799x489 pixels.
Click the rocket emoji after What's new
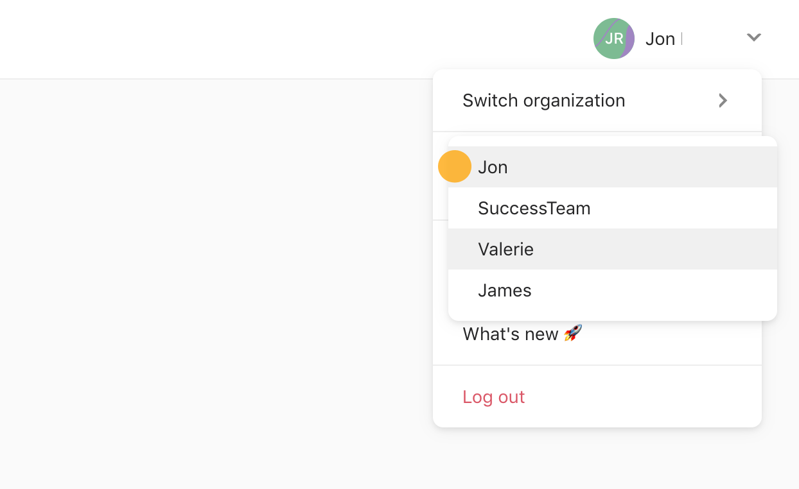[573, 333]
